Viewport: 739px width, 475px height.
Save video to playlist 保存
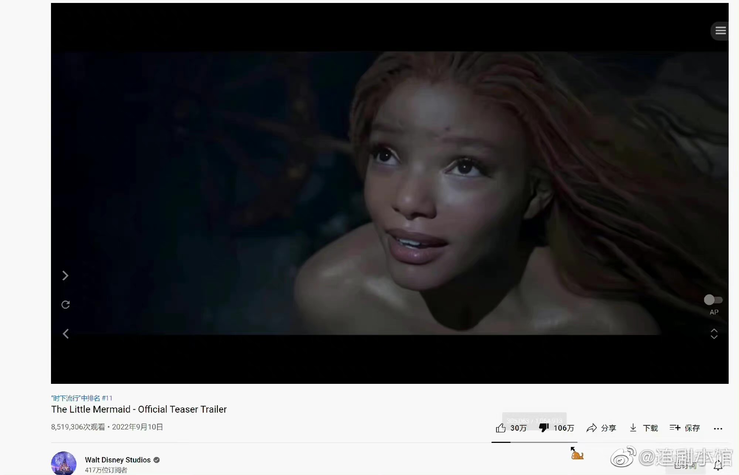pyautogui.click(x=685, y=428)
